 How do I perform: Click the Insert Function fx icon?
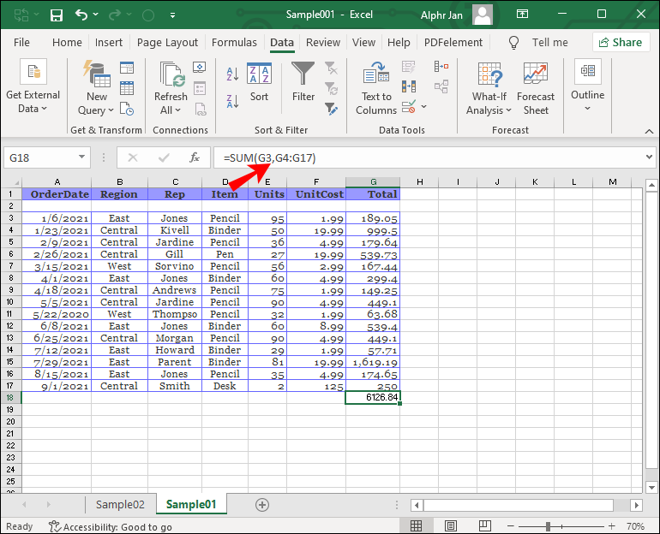[195, 157]
